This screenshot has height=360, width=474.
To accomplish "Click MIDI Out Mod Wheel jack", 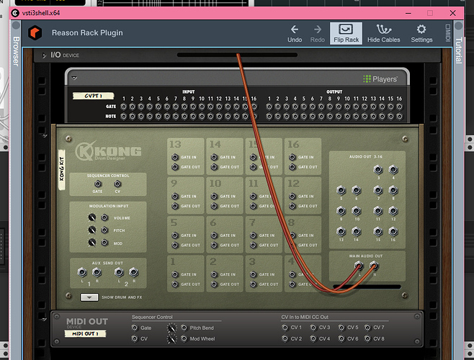I will 184,338.
